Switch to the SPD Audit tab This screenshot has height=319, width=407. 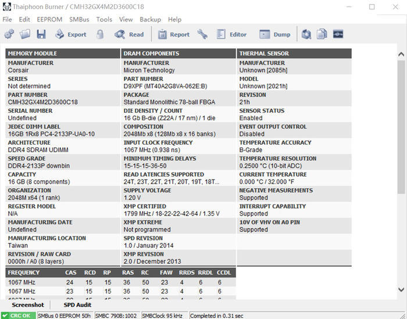pos(77,304)
